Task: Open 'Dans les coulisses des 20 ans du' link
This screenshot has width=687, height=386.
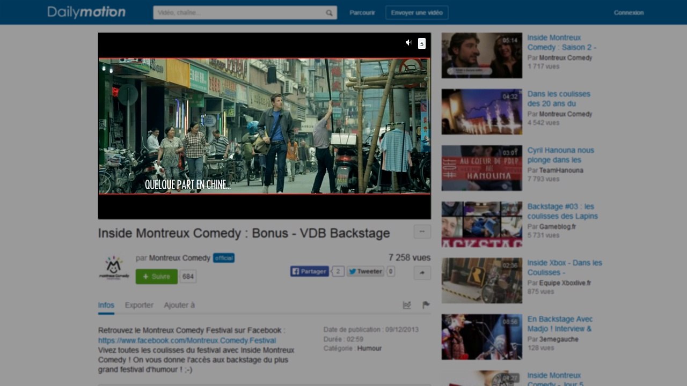Action: tap(559, 99)
